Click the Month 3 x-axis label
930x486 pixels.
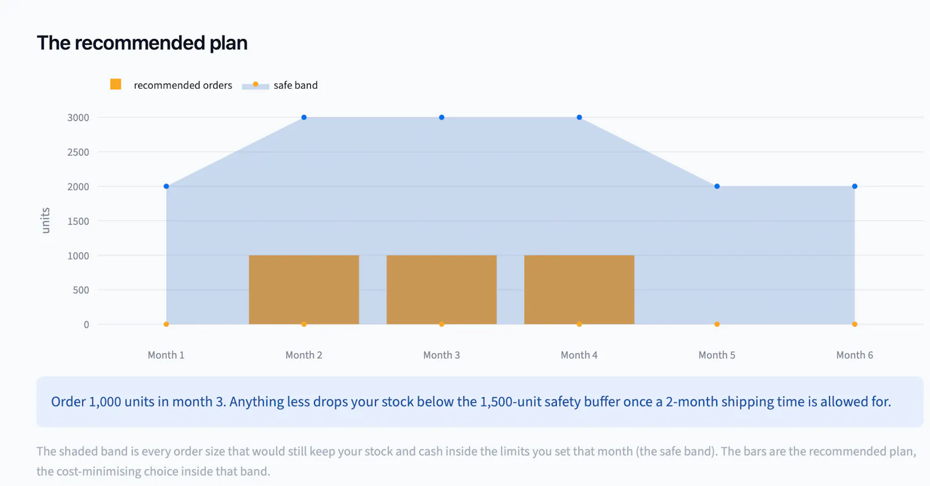click(x=442, y=355)
